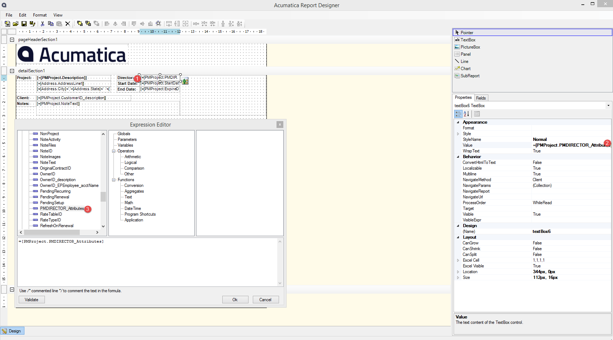Close the Expression Editor with X
Viewport: 613px width, 340px height.
[280, 125]
